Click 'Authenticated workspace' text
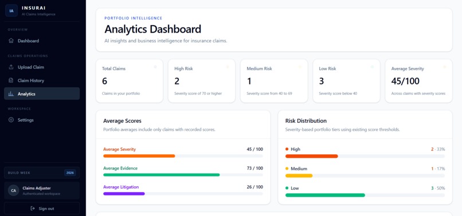 [x=41, y=194]
